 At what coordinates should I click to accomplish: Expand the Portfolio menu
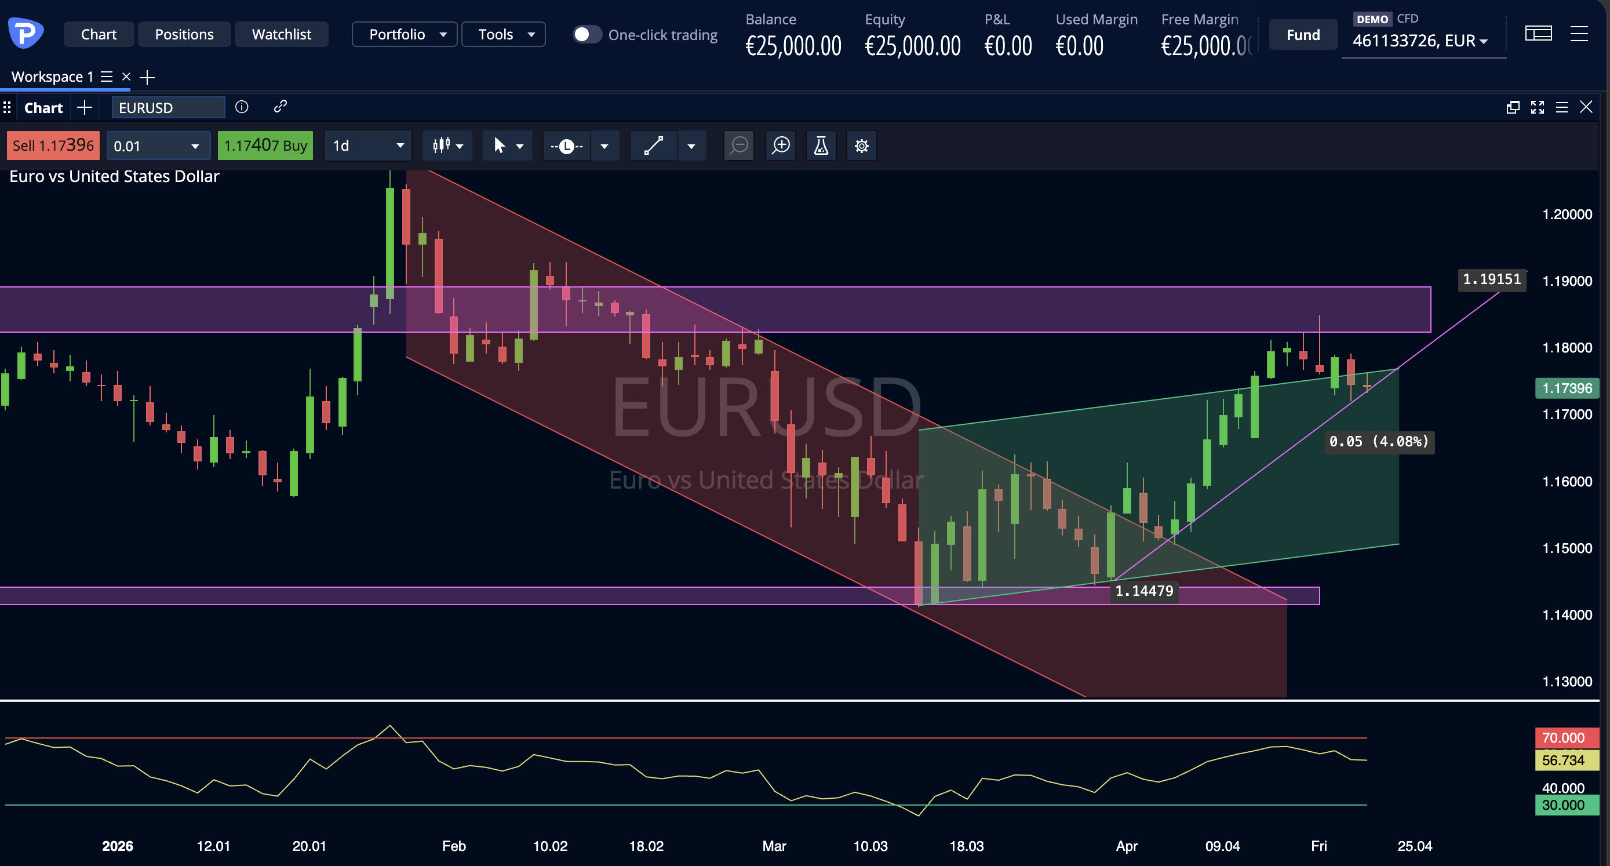405,34
